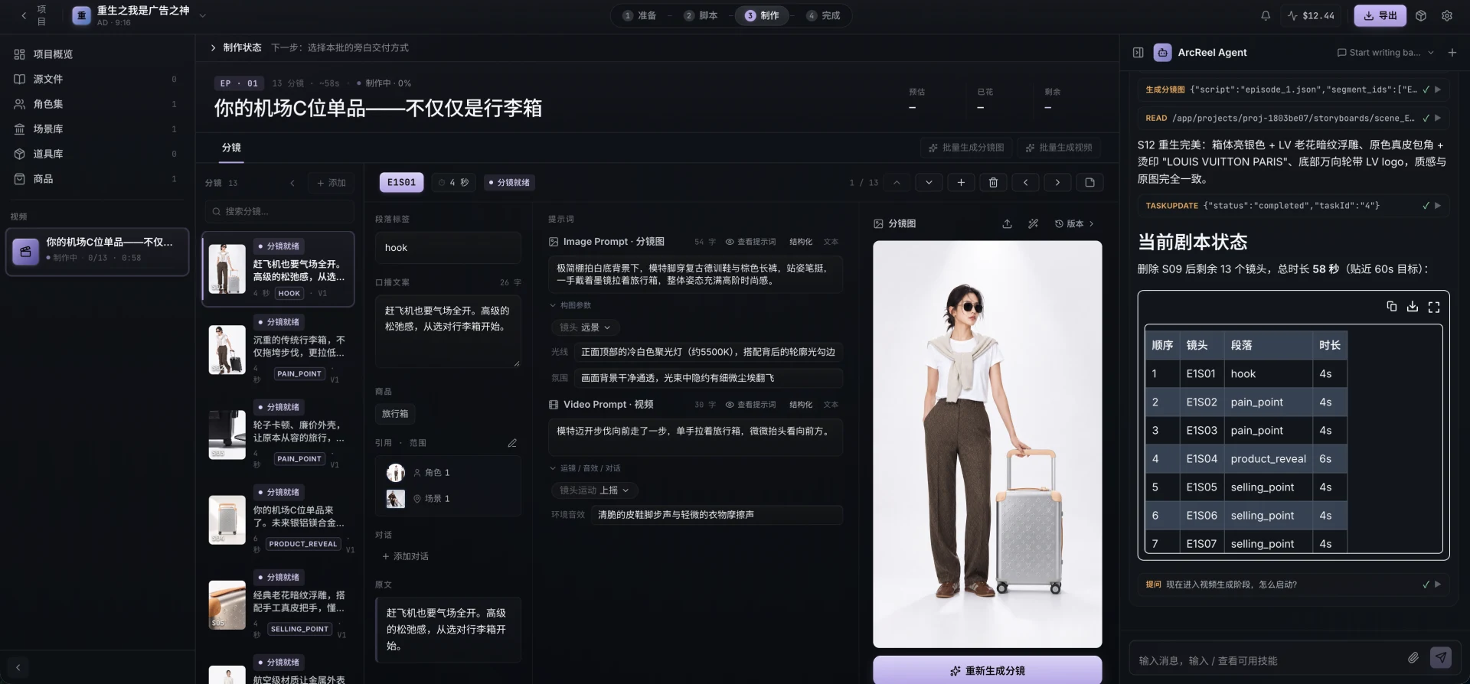Viewport: 1470px width, 684px height.
Task: Click the 导出 export button
Action: 1380,15
